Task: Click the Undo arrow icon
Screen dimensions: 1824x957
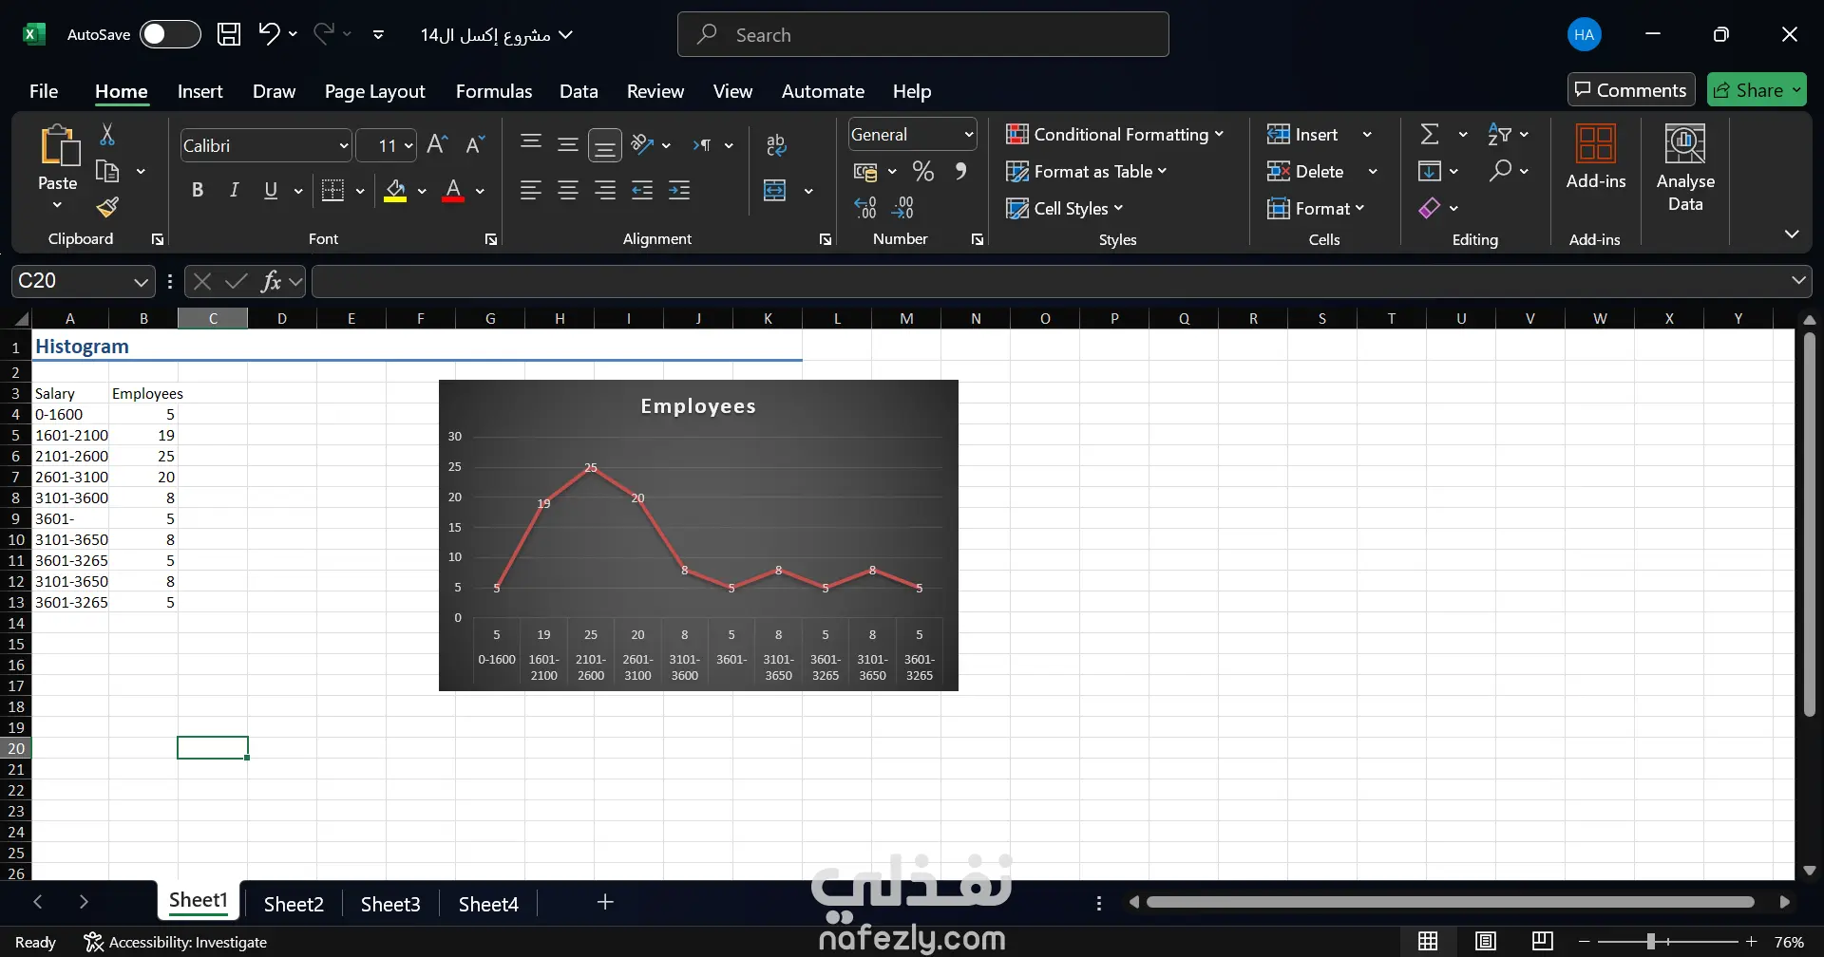Action: [269, 34]
